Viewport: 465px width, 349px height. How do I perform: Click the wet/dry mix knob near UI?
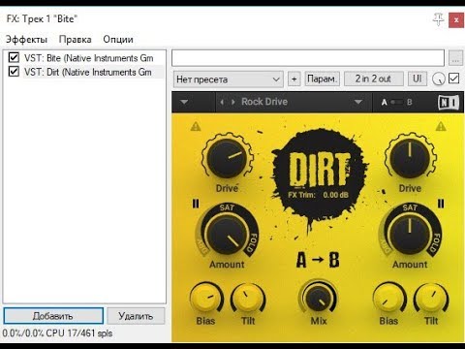438,79
